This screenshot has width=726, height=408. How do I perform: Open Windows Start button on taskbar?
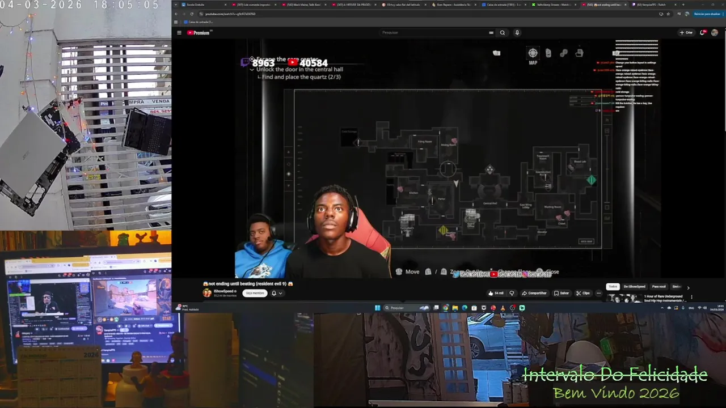tap(377, 308)
